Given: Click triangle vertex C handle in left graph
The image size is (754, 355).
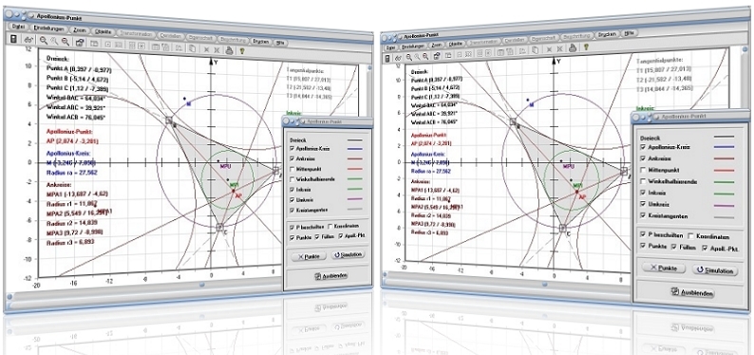Looking at the screenshot, I should pos(219,227).
